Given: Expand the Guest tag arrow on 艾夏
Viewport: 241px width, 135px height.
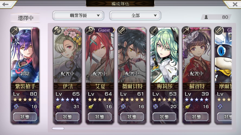Looking at the screenshot, I should coord(114,30).
